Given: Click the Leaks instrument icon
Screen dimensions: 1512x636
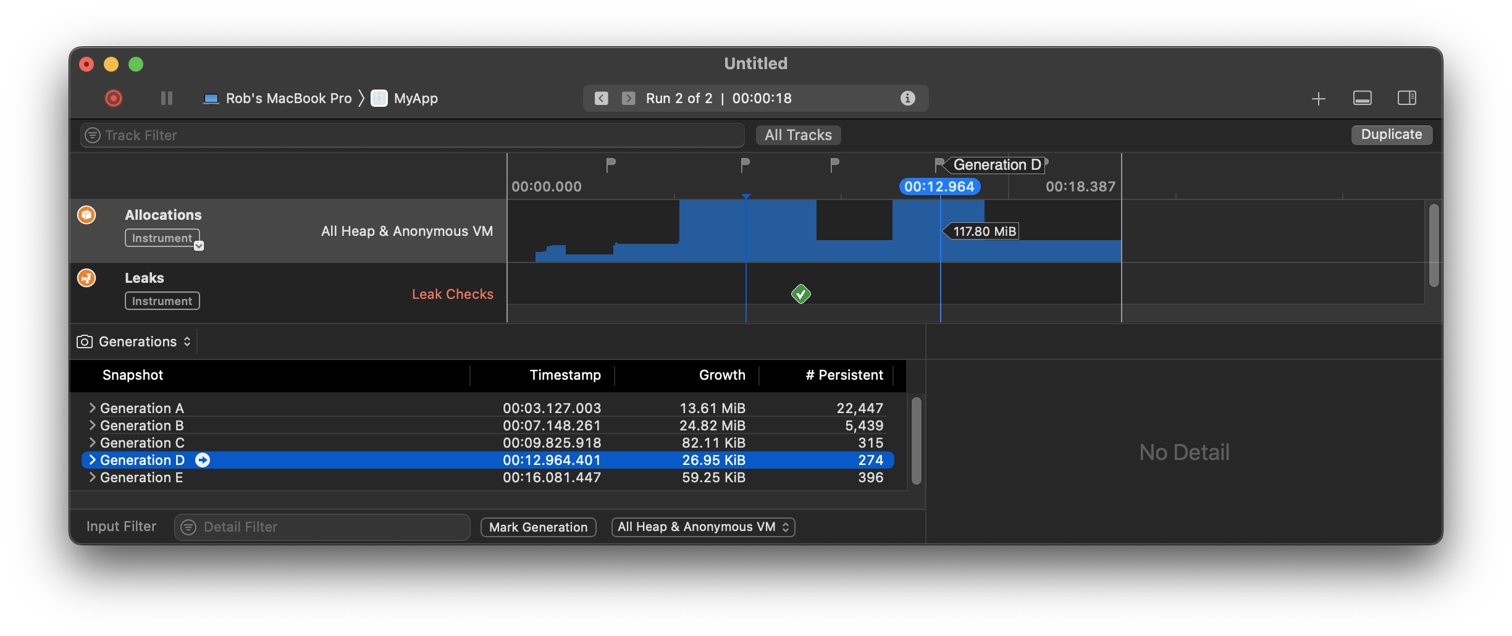Looking at the screenshot, I should point(86,278).
